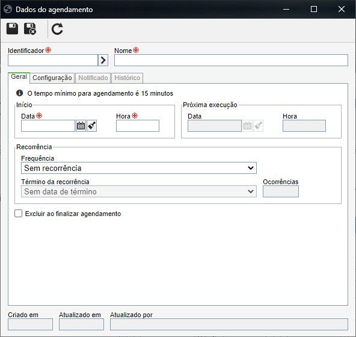Open the Histórico tab
This screenshot has height=337, width=356.
(127, 78)
